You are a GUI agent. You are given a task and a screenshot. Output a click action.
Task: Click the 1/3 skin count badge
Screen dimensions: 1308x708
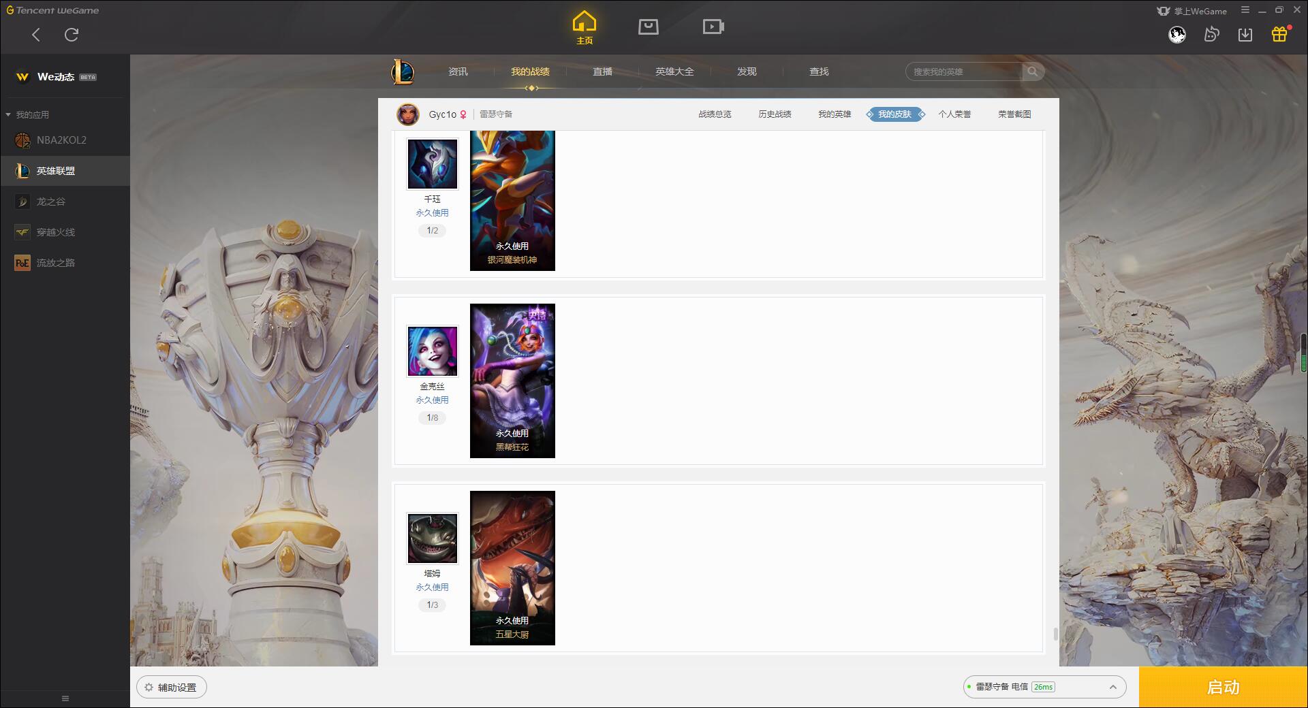coord(433,605)
